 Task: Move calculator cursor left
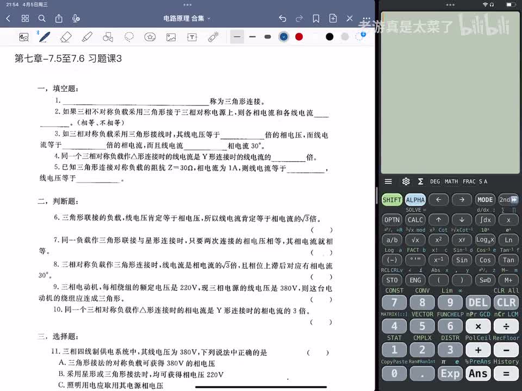click(x=438, y=199)
